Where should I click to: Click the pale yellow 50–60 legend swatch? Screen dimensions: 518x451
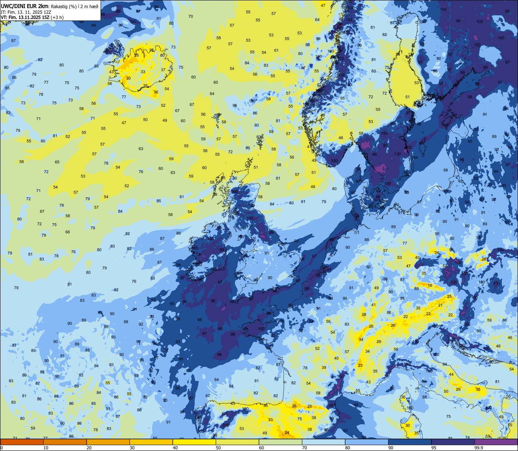point(237,442)
